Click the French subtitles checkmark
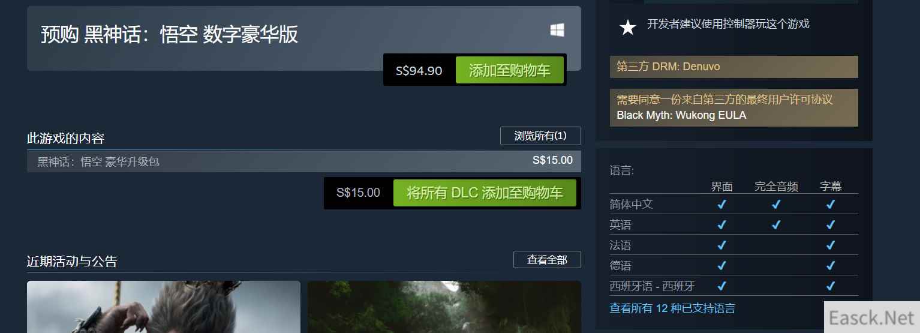920x333 pixels. tap(831, 245)
